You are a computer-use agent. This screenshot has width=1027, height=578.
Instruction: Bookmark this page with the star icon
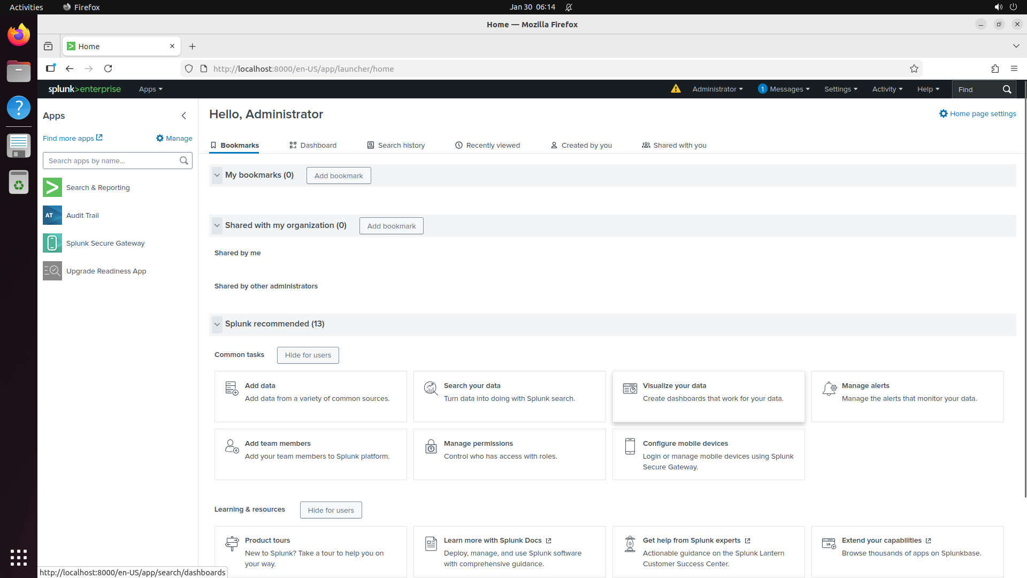914,69
